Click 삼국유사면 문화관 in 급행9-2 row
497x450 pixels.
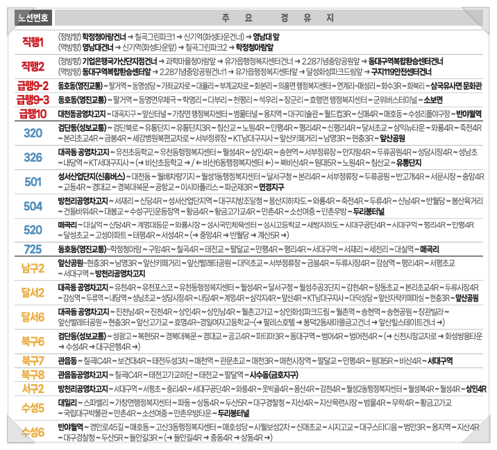(x=456, y=86)
